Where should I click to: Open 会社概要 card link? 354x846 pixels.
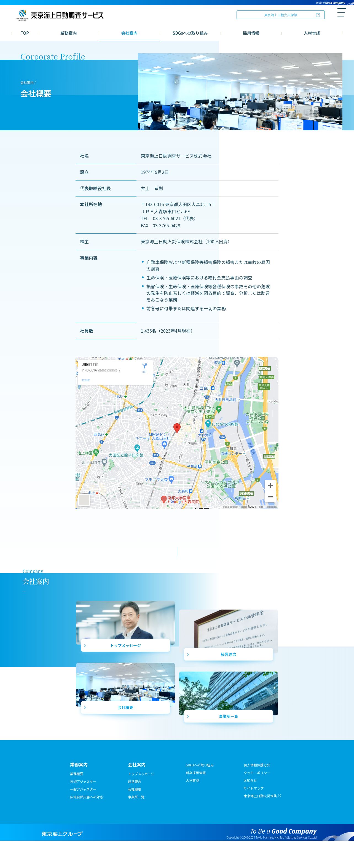(x=125, y=708)
